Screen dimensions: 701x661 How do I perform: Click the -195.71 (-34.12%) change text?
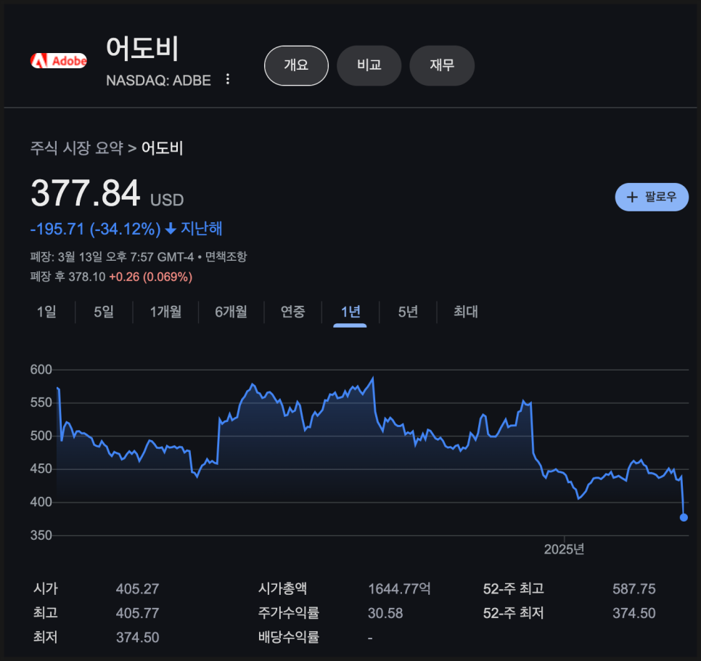[x=95, y=229]
